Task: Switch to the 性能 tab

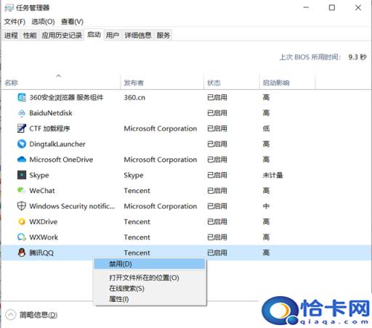Action: pyautogui.click(x=30, y=36)
